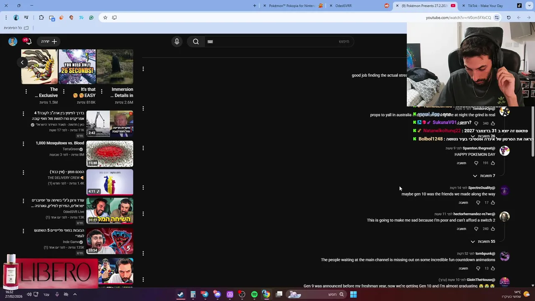
Task: Click the Windows taskbar search box
Action: click(316, 294)
